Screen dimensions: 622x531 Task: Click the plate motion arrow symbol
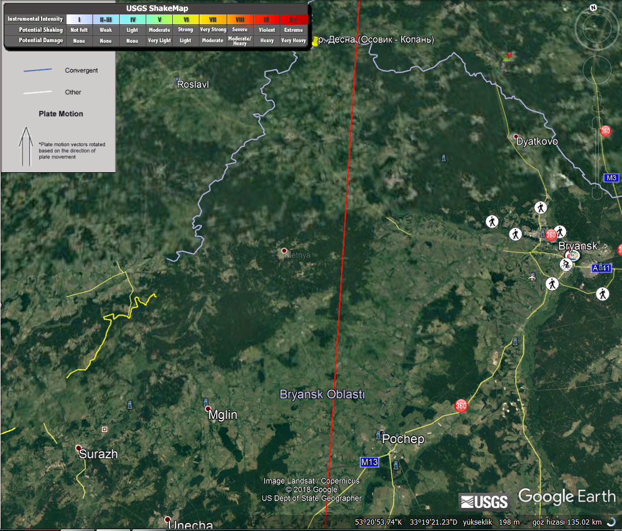pyautogui.click(x=26, y=146)
